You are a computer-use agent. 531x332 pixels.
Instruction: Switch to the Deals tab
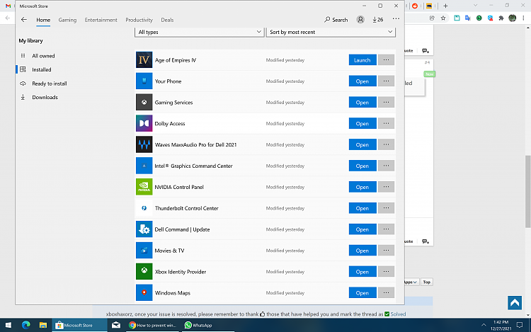click(x=167, y=20)
